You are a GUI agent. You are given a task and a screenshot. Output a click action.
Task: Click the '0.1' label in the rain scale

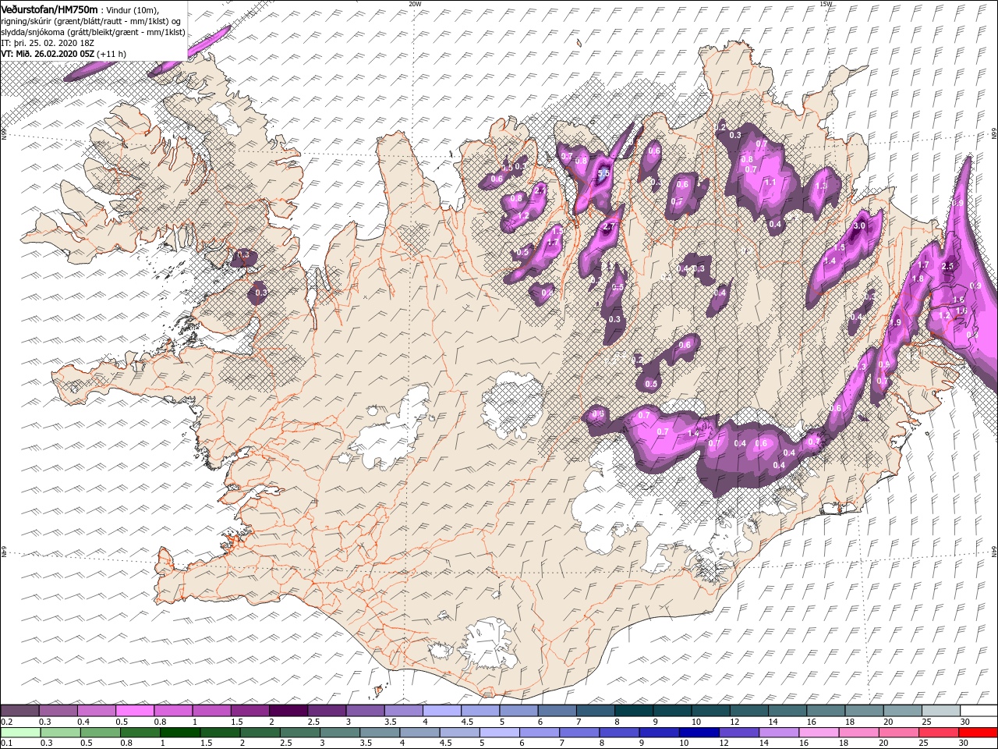[6, 744]
